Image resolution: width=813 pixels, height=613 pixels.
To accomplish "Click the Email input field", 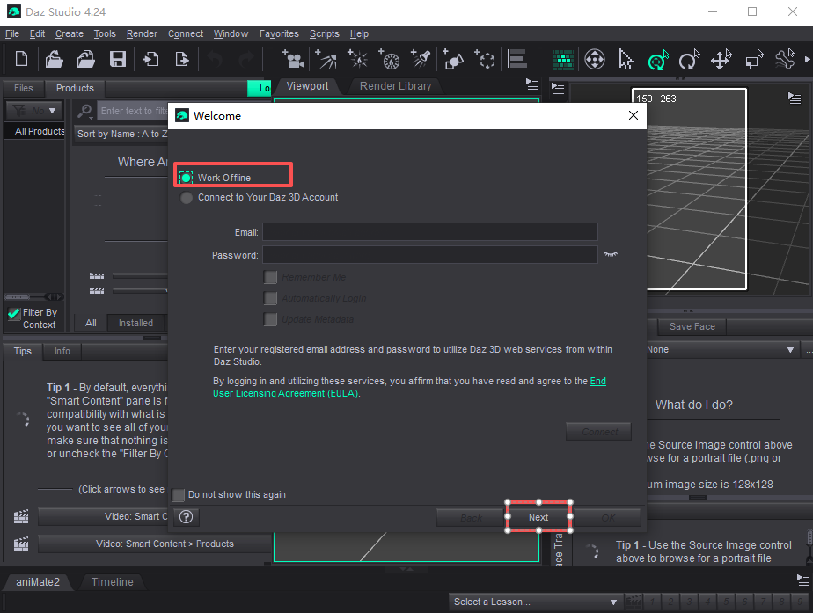I will [429, 232].
